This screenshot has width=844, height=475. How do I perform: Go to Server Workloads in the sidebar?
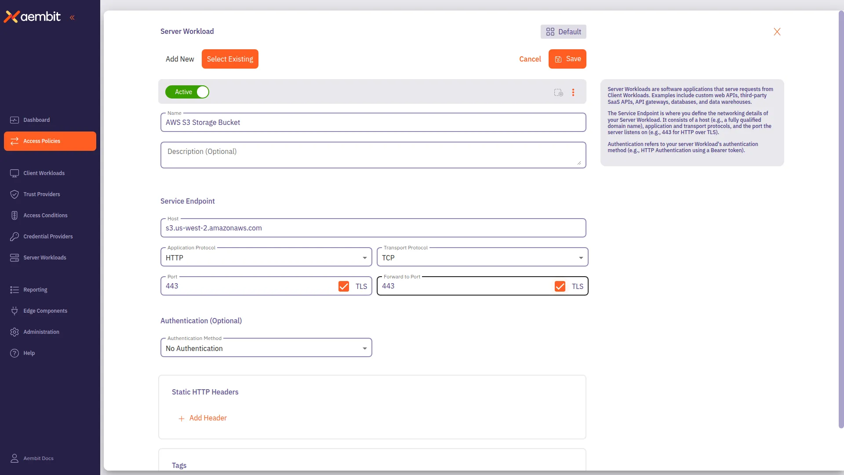point(45,258)
